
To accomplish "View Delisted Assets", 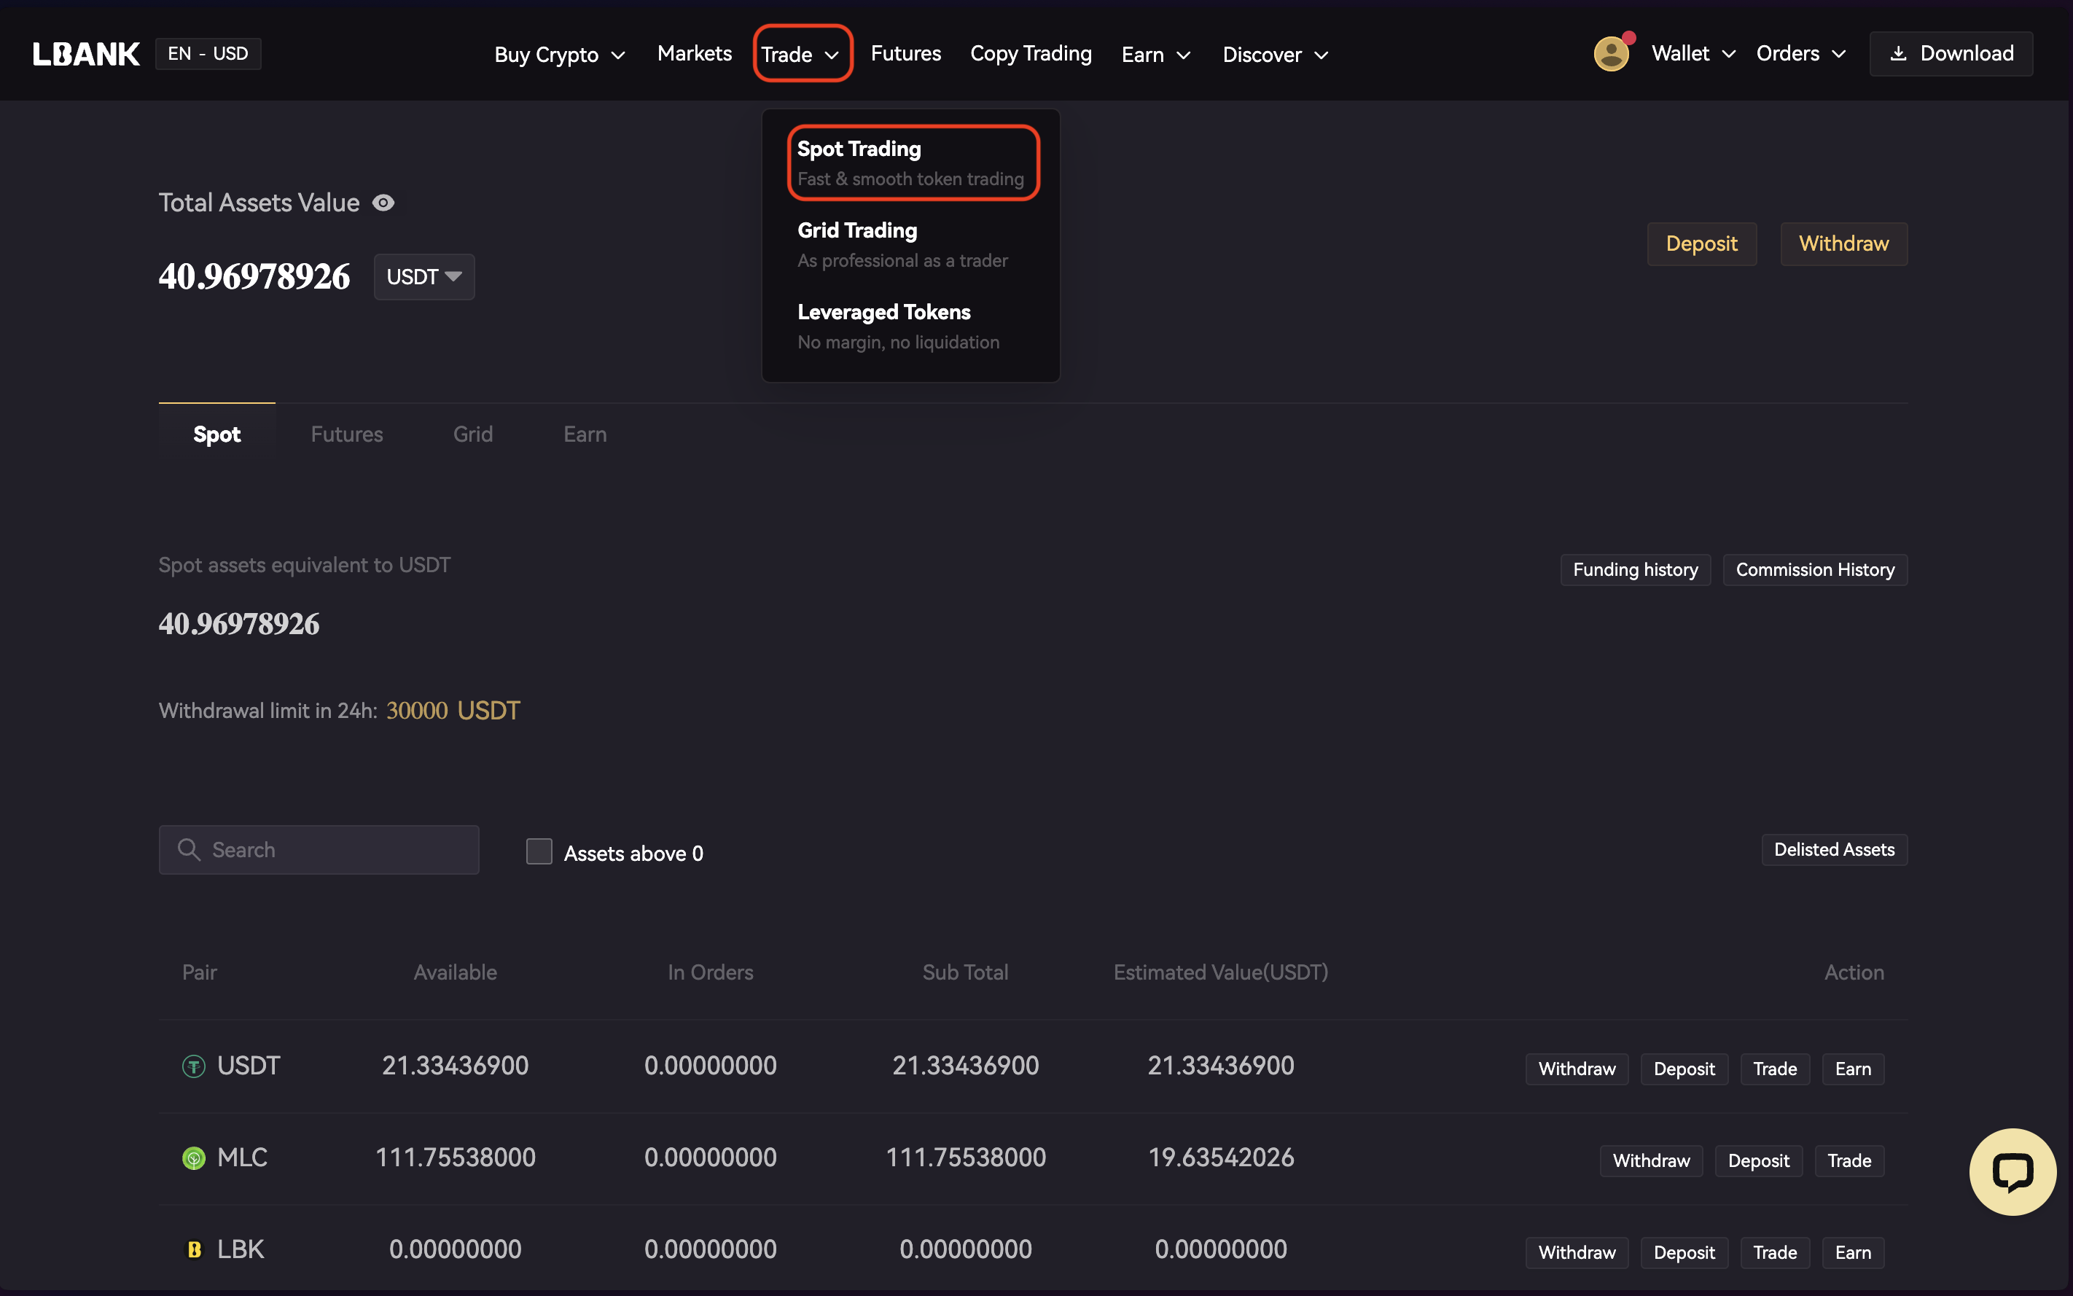I will pos(1834,849).
